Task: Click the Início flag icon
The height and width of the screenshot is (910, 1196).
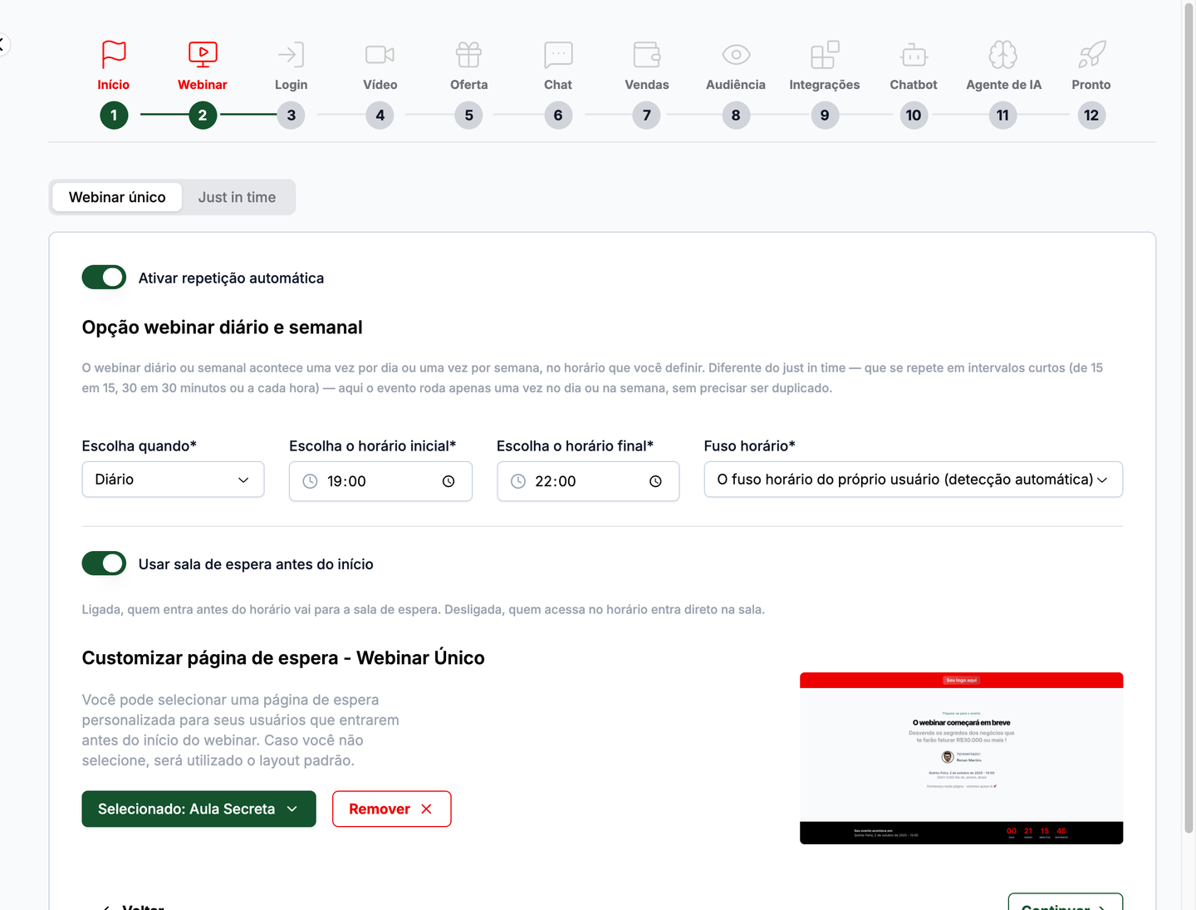Action: 114,55
